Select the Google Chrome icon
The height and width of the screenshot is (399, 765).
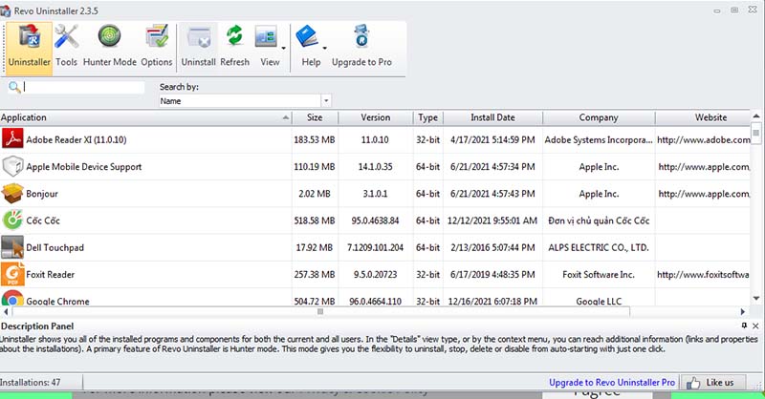(x=12, y=298)
